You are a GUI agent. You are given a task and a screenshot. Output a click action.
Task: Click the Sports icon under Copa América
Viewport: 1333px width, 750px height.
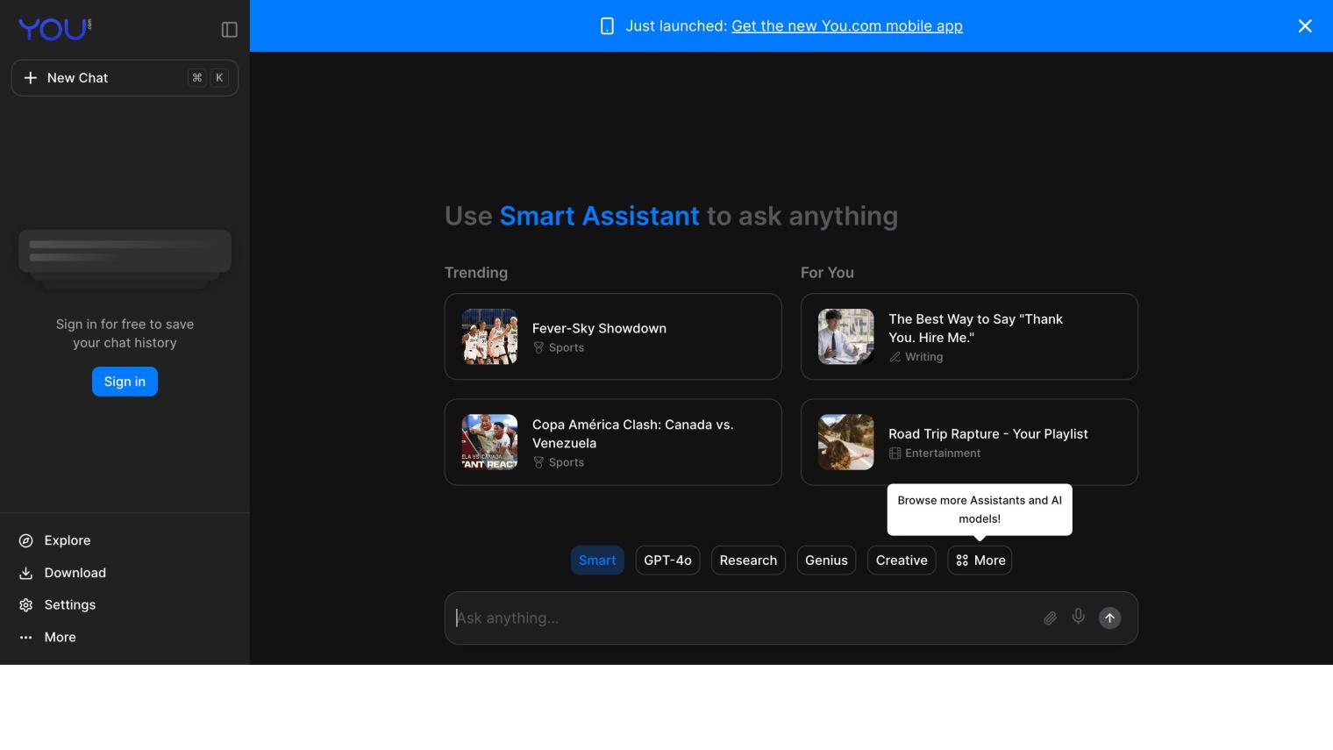coord(538,462)
